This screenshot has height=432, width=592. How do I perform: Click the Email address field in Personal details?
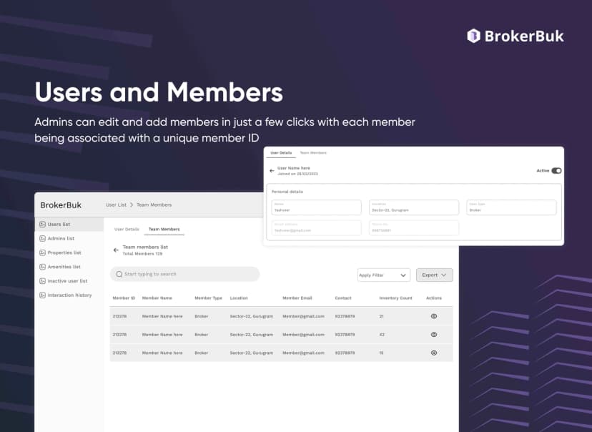point(317,227)
